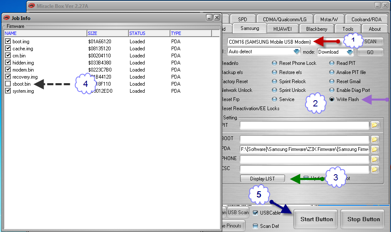Click the PHONE file path field

point(304,159)
